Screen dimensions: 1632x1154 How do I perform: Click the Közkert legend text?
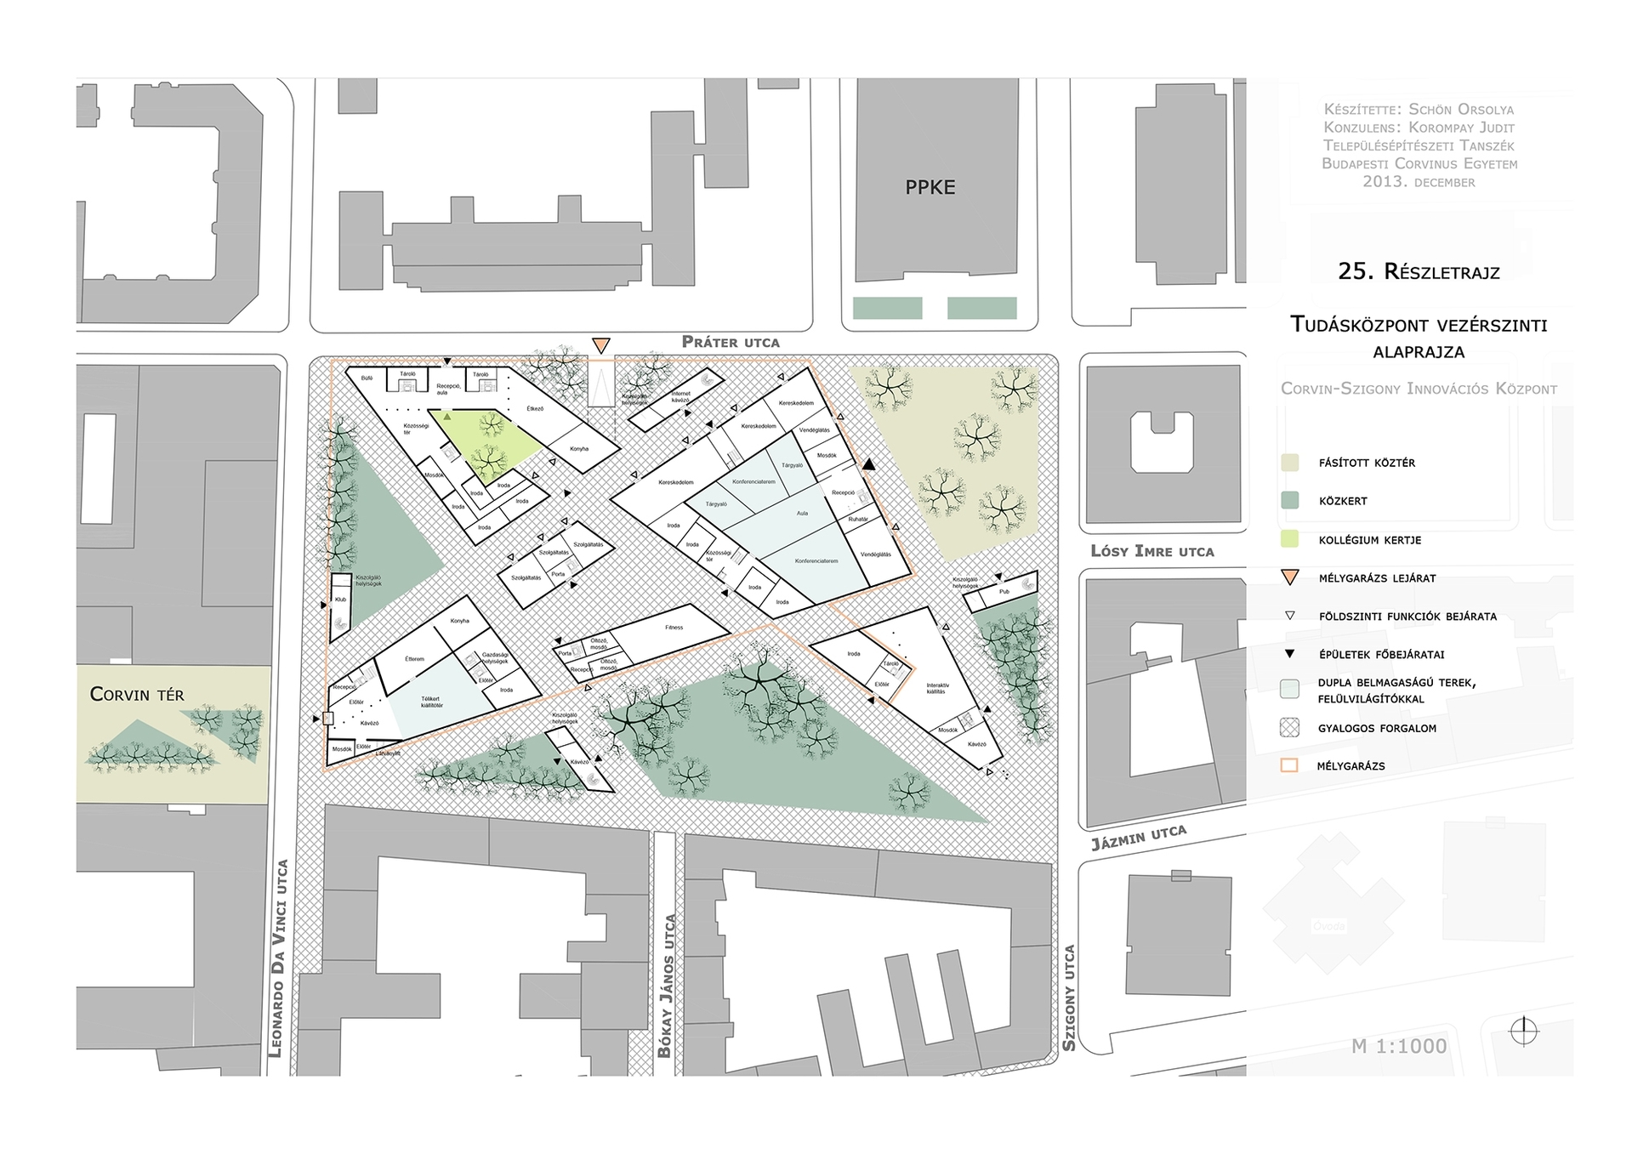1343,501
